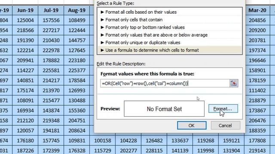The height and width of the screenshot is (154, 275).
Task: Click the 'No Format Set' preview box
Action: coord(164,109)
